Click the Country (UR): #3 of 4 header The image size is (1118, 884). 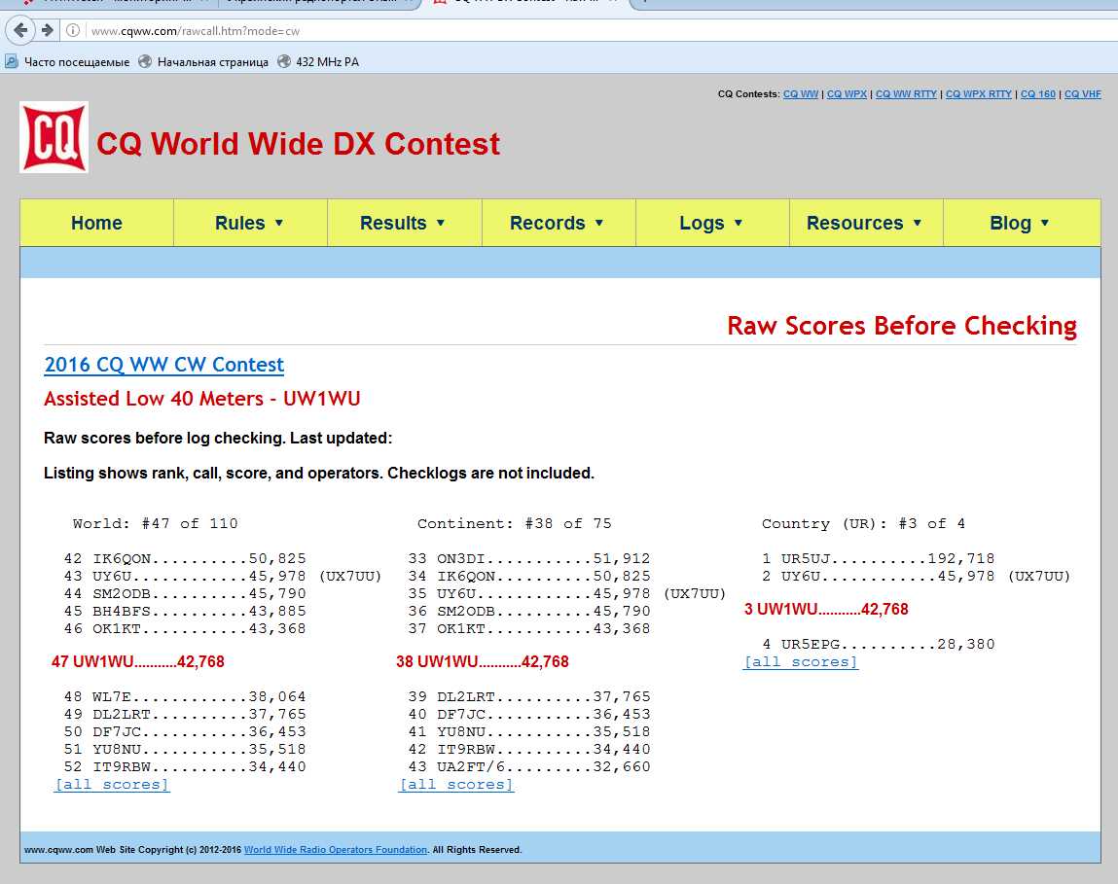(x=863, y=524)
